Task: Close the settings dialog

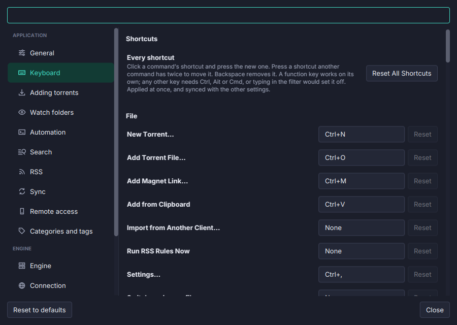Action: [435, 310]
